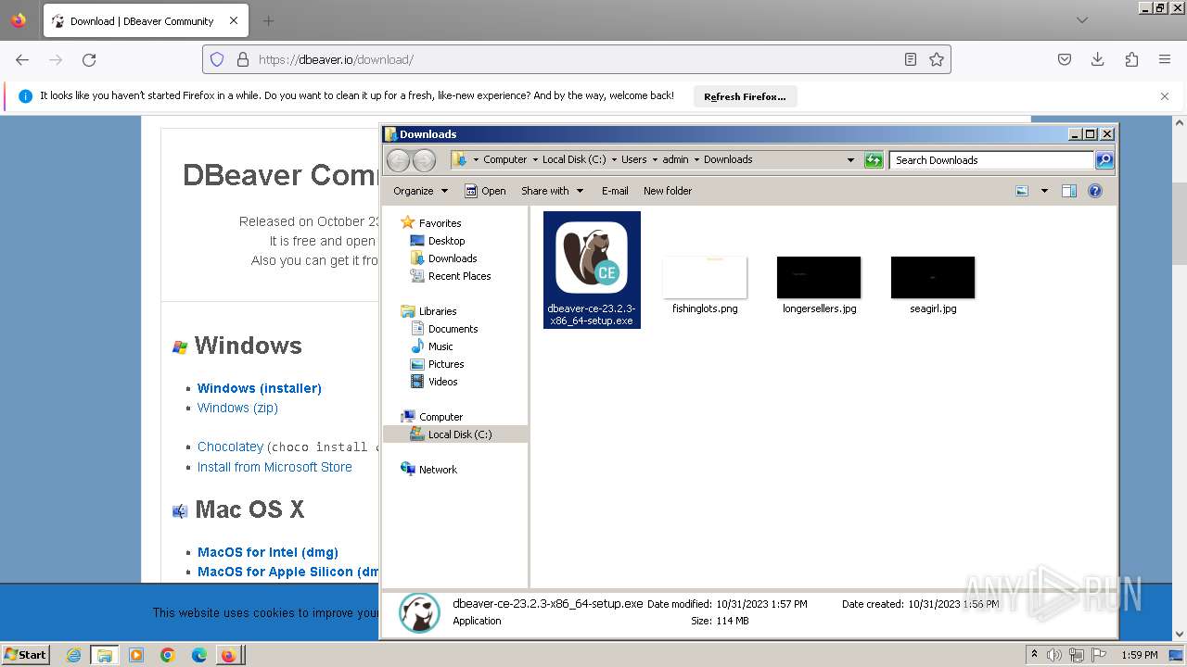1187x667 pixels.
Task: Open Explorer help icon
Action: (x=1095, y=191)
